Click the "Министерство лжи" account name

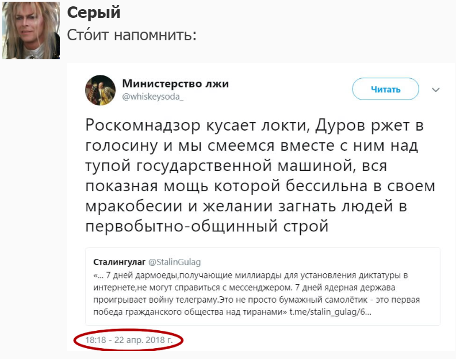(175, 83)
